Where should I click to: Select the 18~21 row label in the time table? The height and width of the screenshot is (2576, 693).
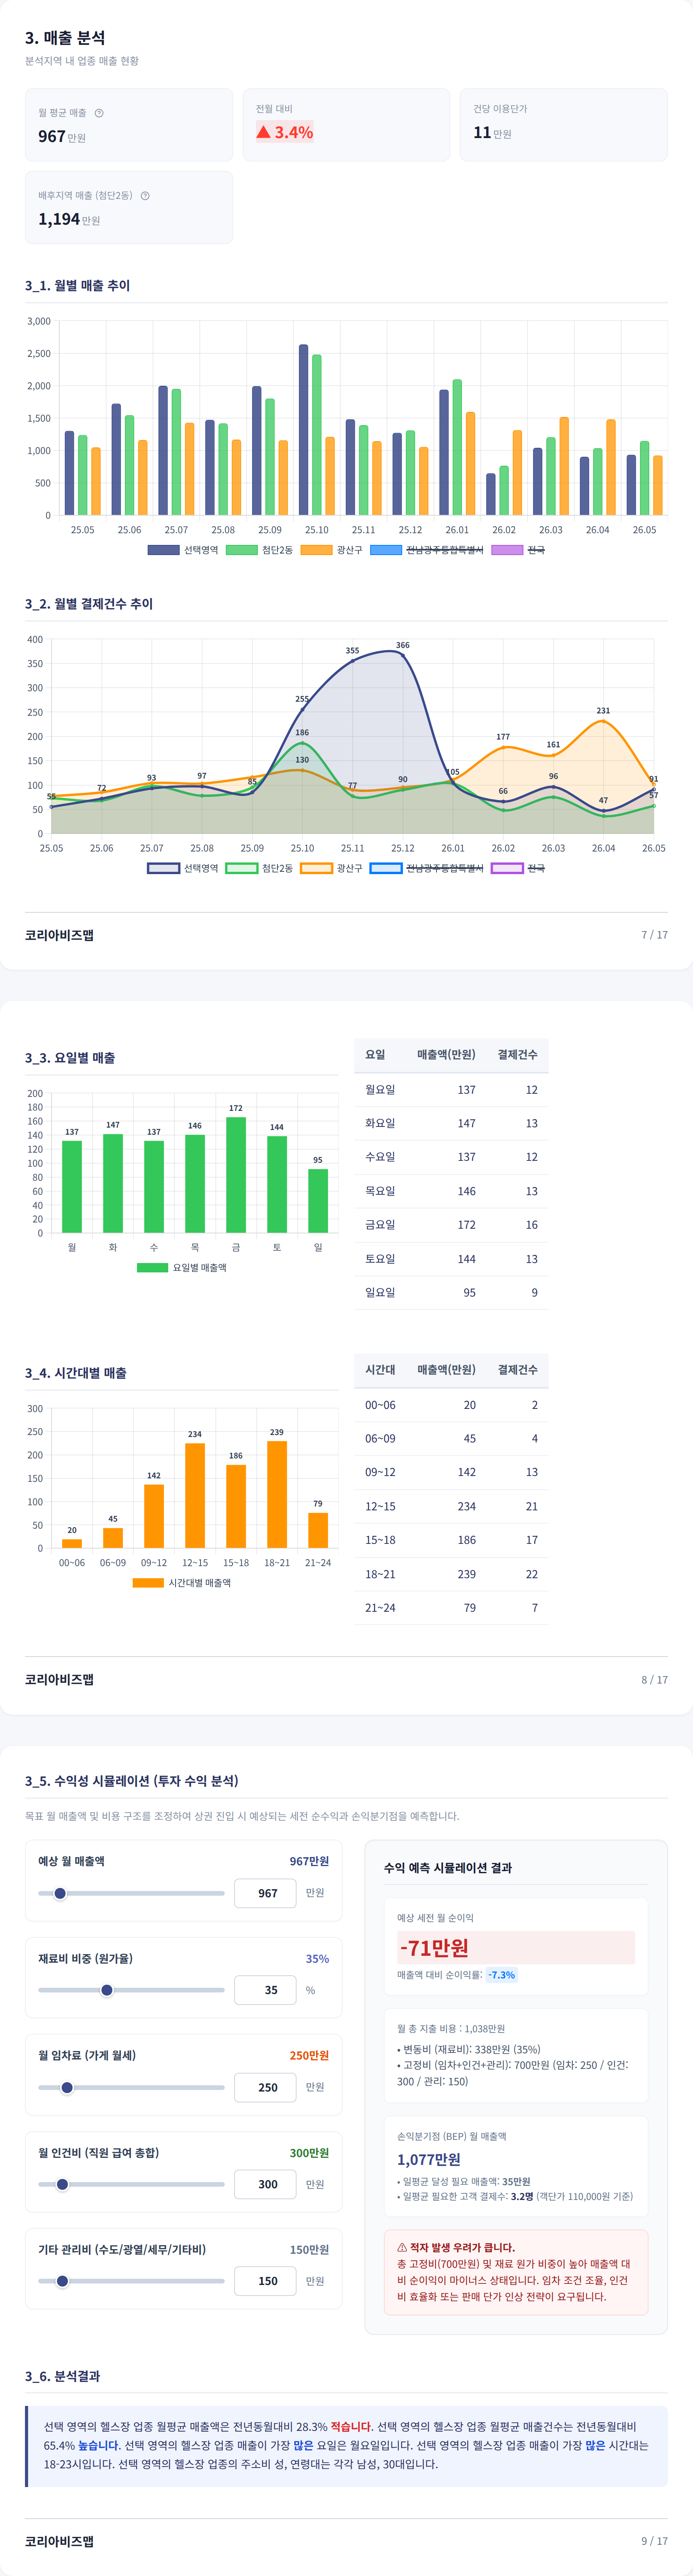pos(380,1574)
